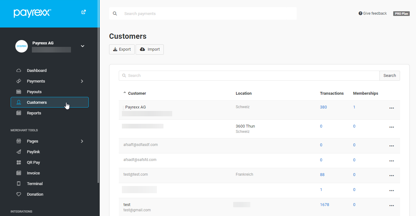
Task: Click the QR Pay icon
Action: click(x=19, y=163)
